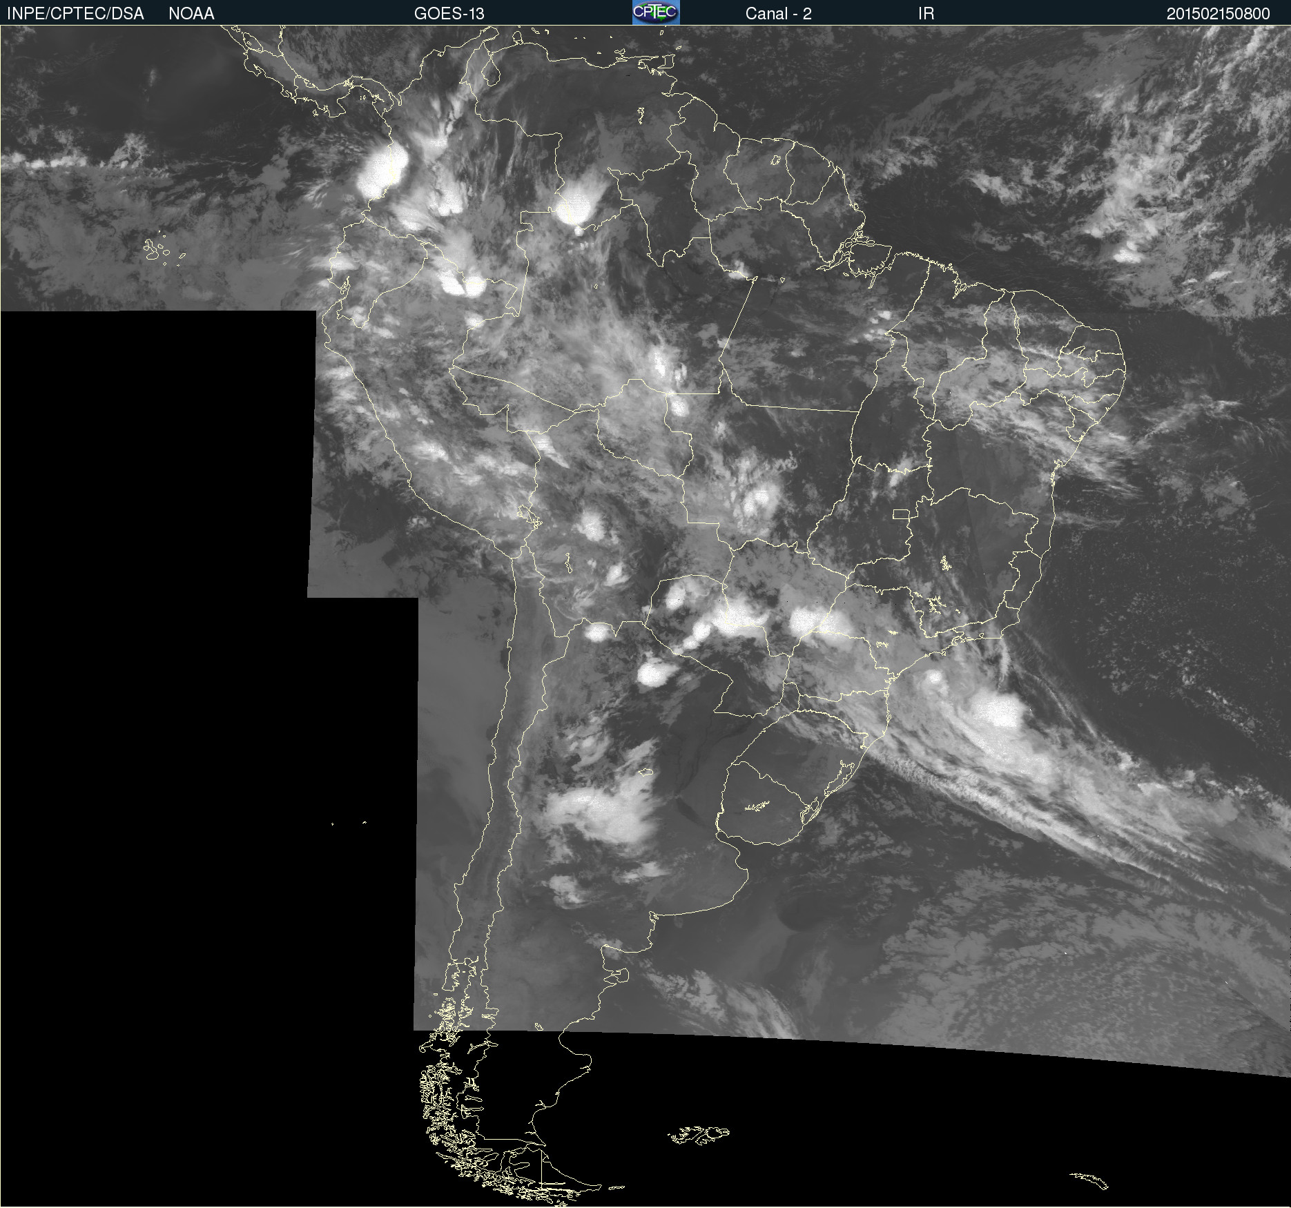Click the NOAA label in header
Screen dimensions: 1291x1208
point(191,14)
